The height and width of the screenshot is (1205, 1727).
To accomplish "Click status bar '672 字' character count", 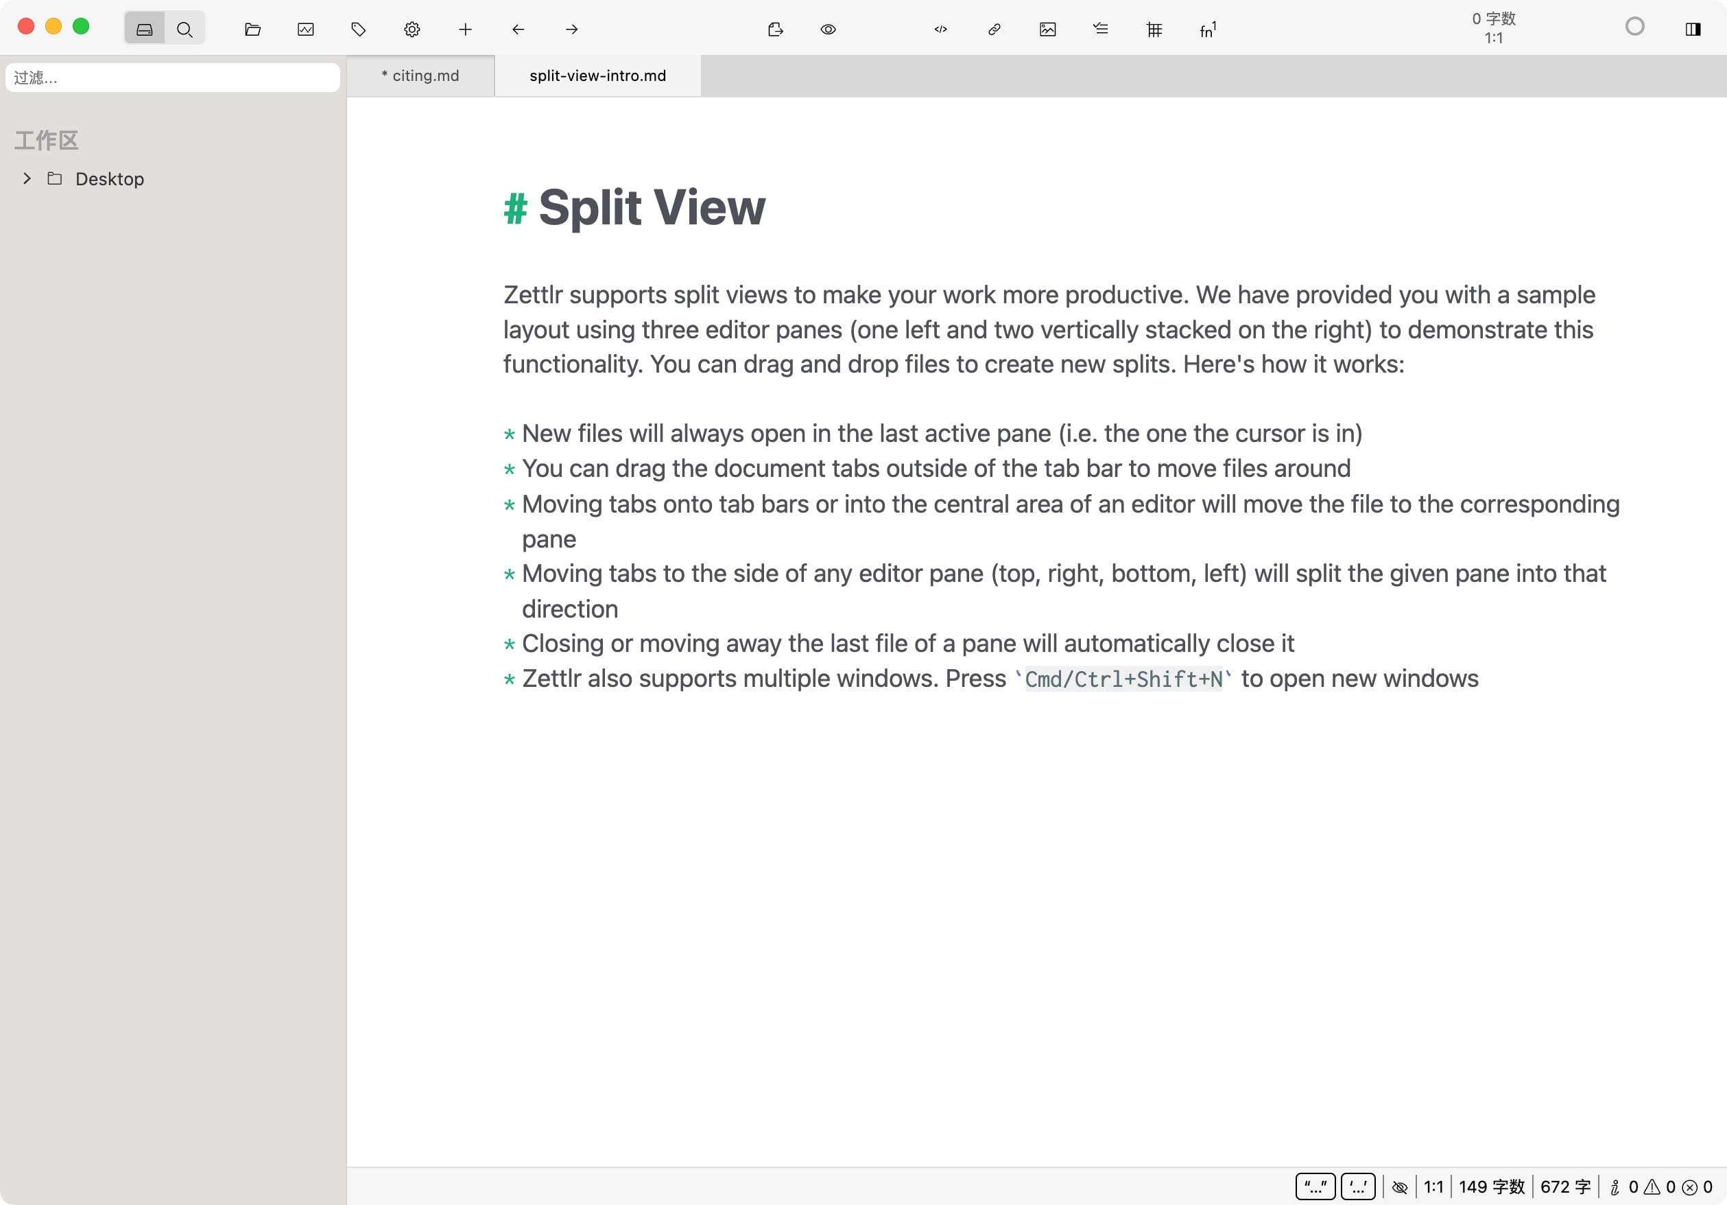I will click(x=1565, y=1187).
